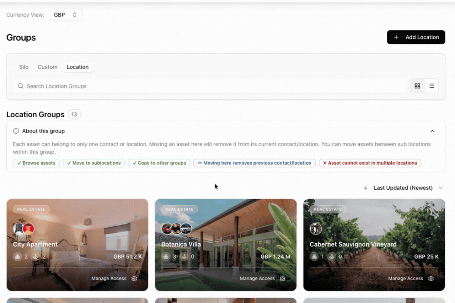Click the REAL ESTATE badge on City Apartment
455x303 pixels.
click(x=31, y=209)
